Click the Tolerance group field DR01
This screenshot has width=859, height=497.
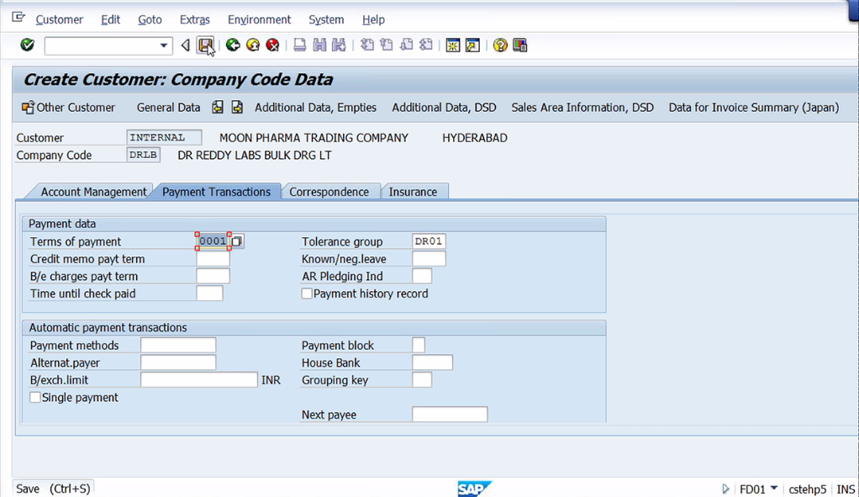pos(429,241)
